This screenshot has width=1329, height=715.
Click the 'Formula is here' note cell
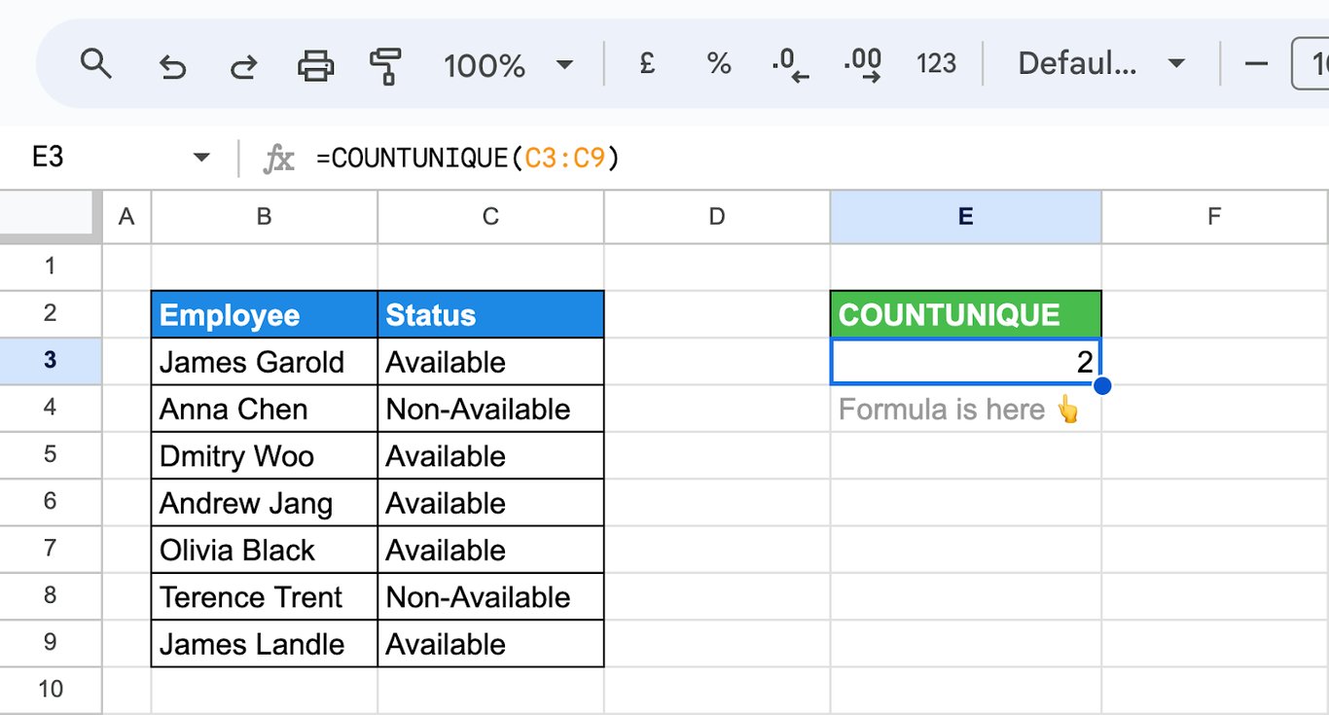(965, 409)
